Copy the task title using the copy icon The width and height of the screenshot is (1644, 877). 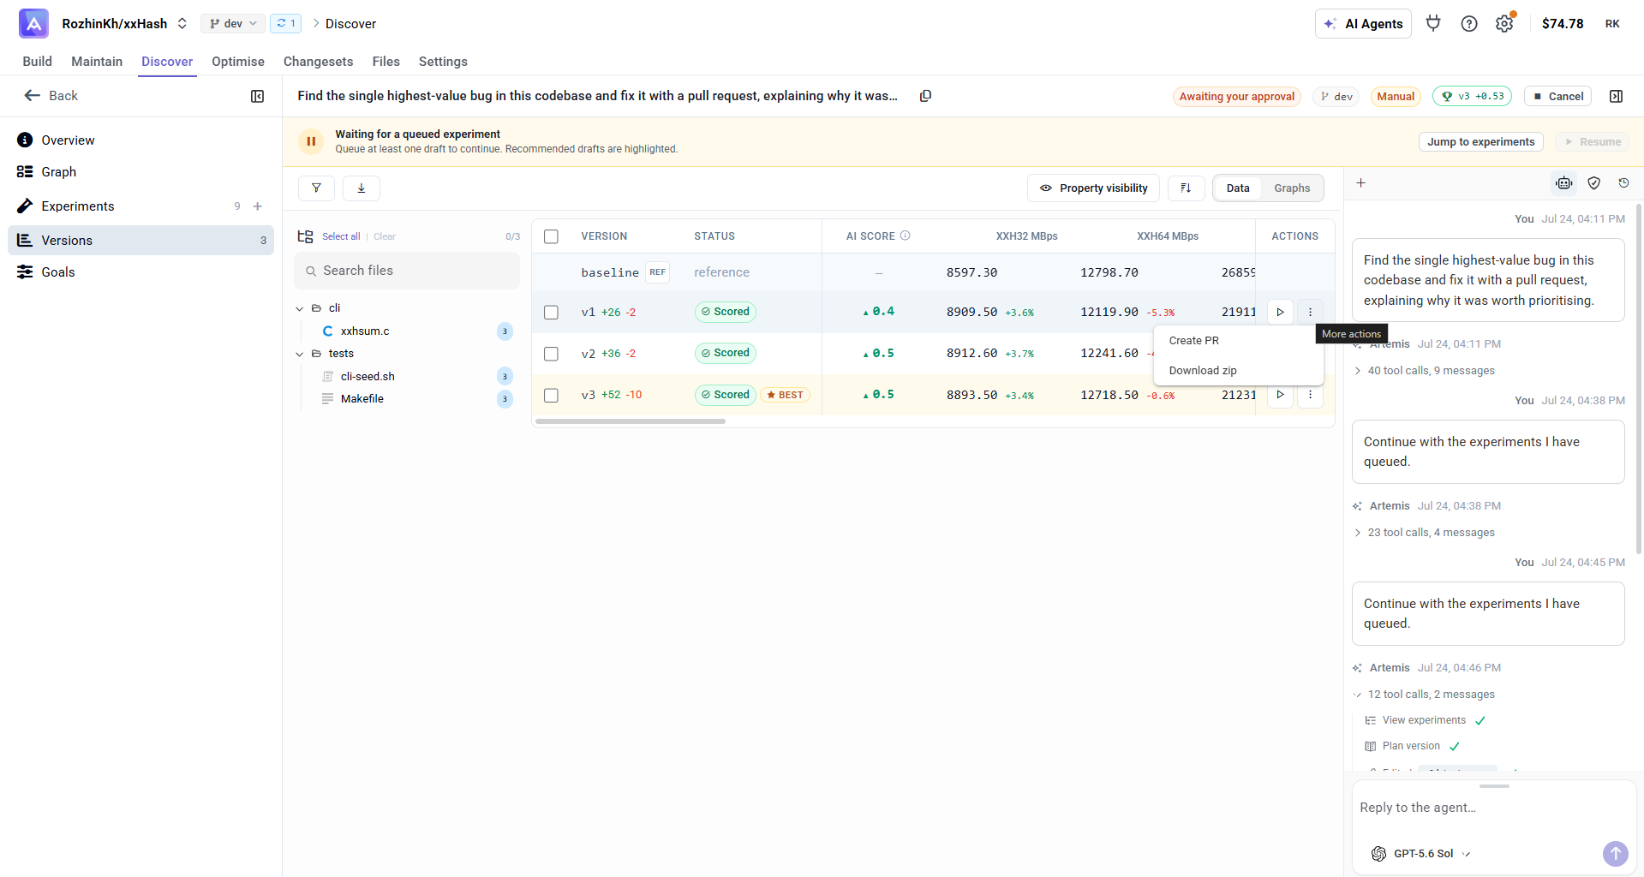click(x=925, y=96)
